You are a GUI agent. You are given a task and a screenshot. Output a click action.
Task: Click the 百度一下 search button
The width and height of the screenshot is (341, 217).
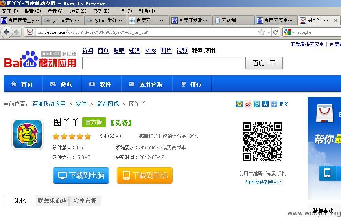tap(264, 63)
